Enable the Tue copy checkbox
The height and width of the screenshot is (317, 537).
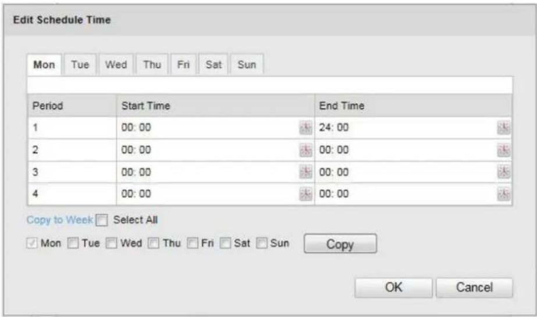(x=73, y=243)
